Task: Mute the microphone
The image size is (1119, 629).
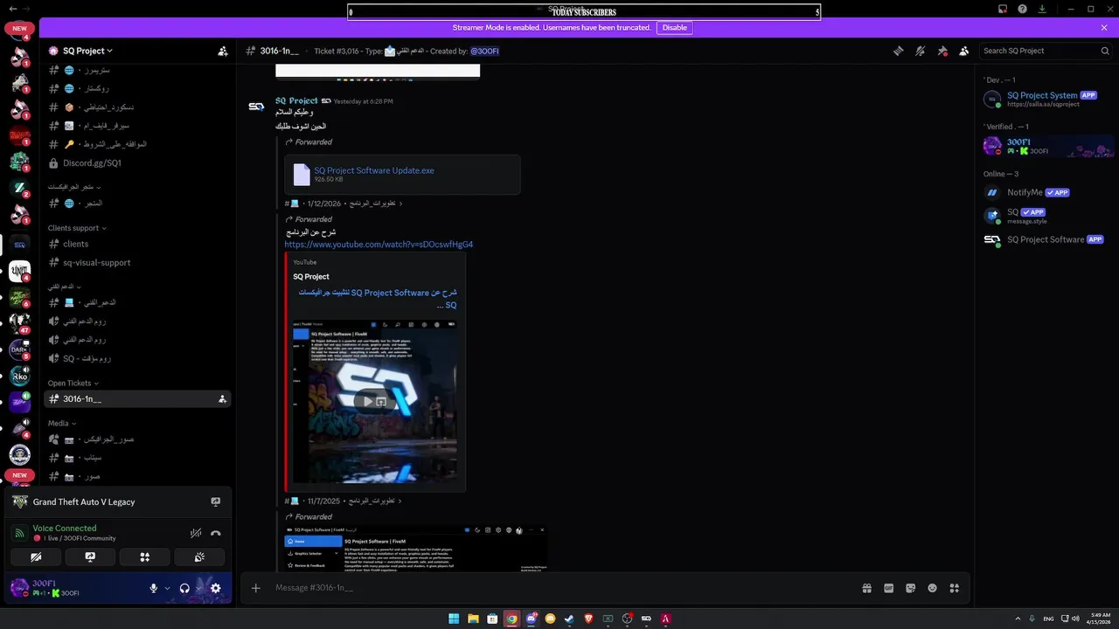Action: click(x=154, y=589)
